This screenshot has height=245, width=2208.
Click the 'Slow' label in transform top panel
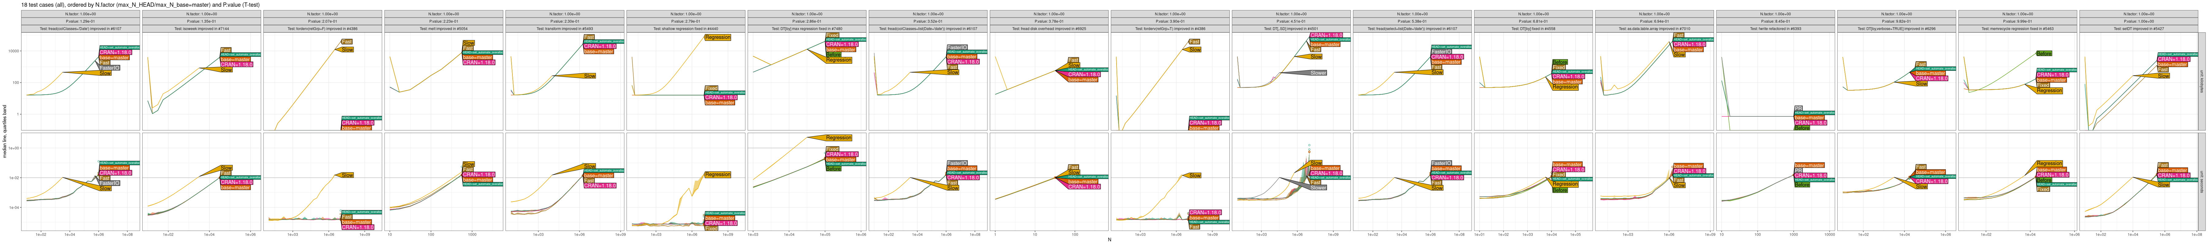tap(590, 76)
